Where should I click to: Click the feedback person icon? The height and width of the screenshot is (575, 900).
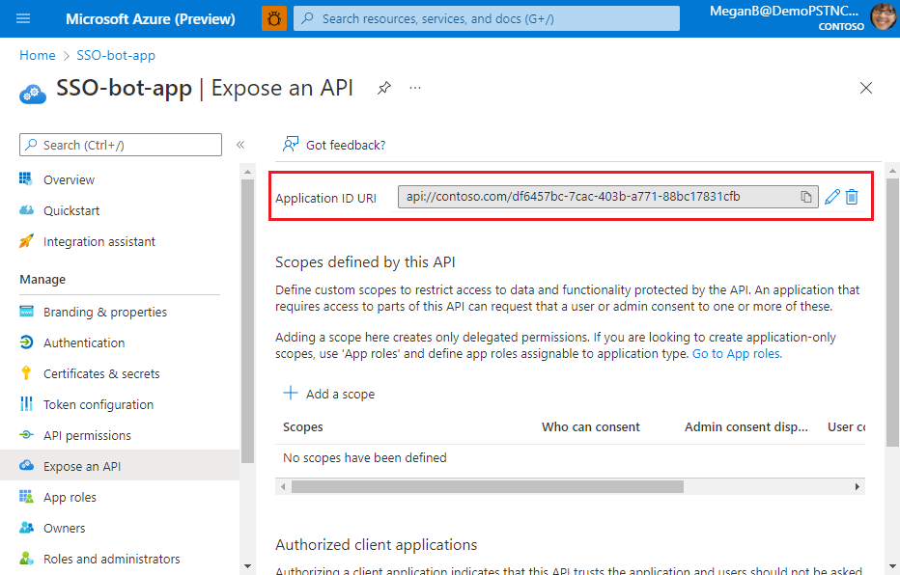click(291, 144)
